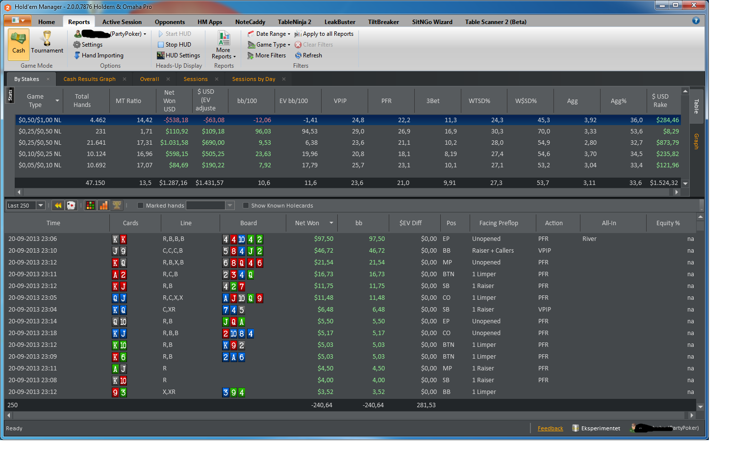Close the Overall tab
The image size is (753, 471).
(168, 79)
